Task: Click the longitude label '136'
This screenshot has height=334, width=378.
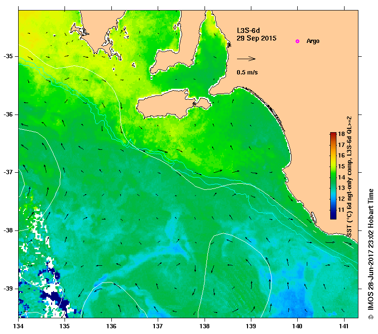Action: 111,326
